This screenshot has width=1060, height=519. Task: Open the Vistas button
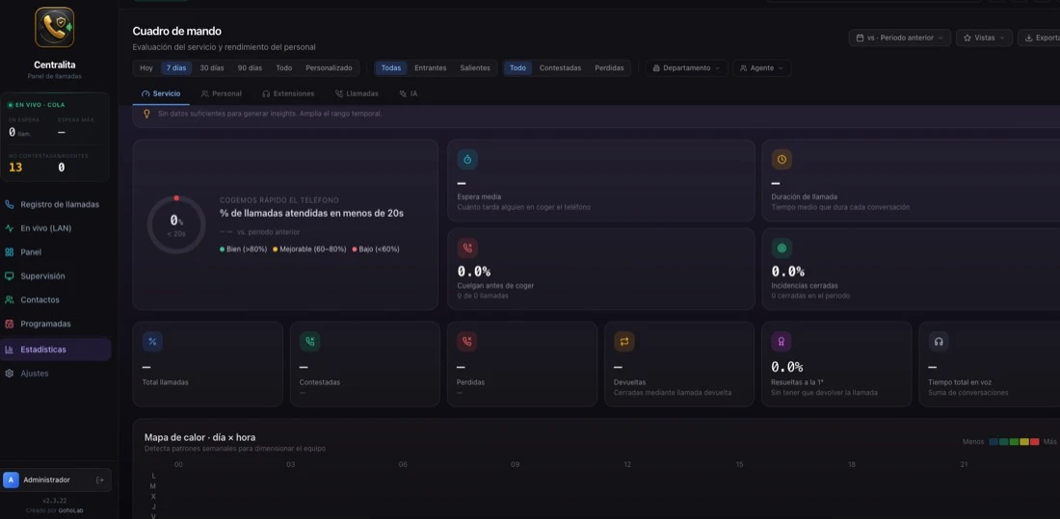pos(984,38)
